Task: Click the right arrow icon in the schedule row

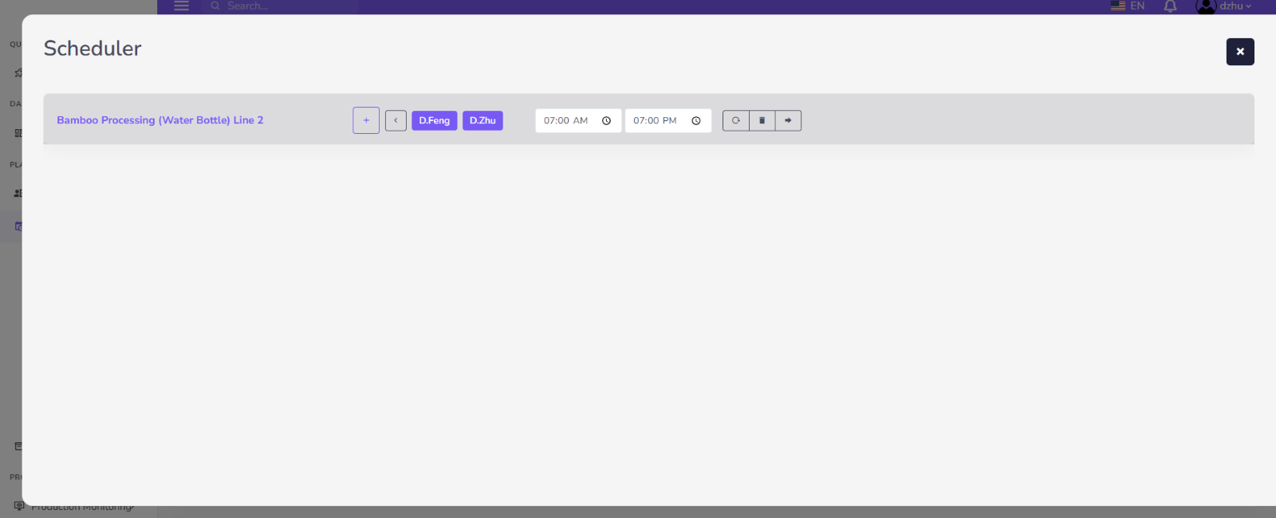Action: pos(788,120)
